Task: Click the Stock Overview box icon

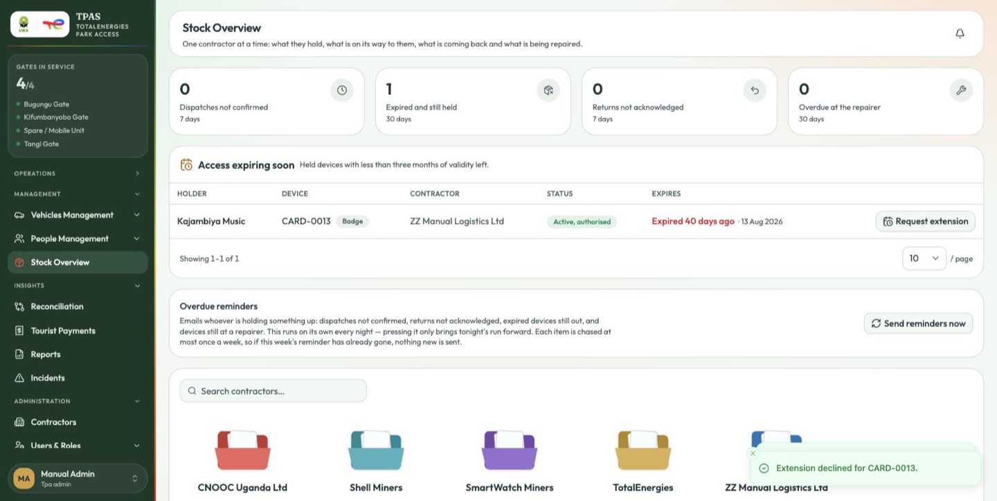Action: click(19, 262)
